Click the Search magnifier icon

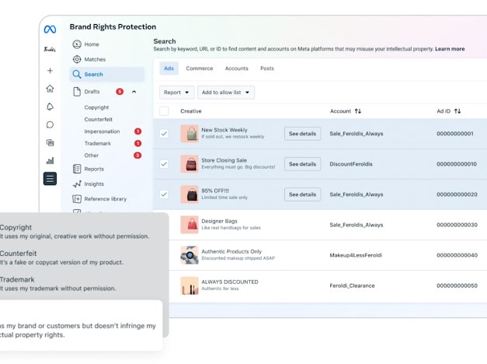click(77, 75)
